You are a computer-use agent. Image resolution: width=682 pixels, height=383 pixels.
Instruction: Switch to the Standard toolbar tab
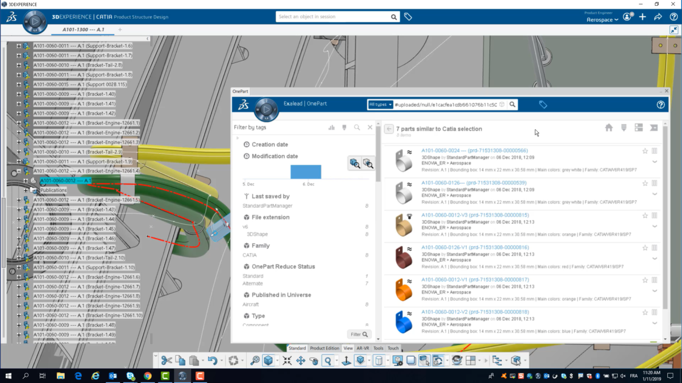[x=297, y=348]
